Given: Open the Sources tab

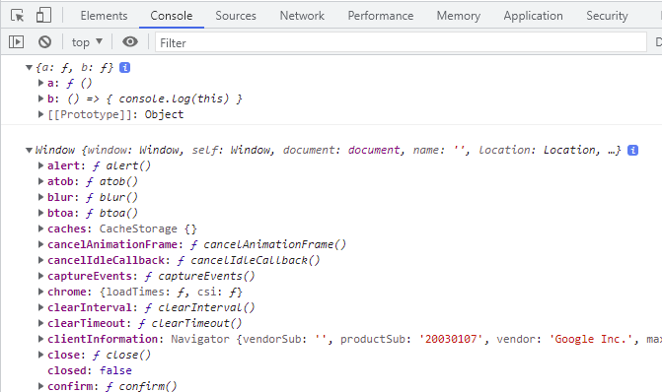Looking at the screenshot, I should (236, 16).
